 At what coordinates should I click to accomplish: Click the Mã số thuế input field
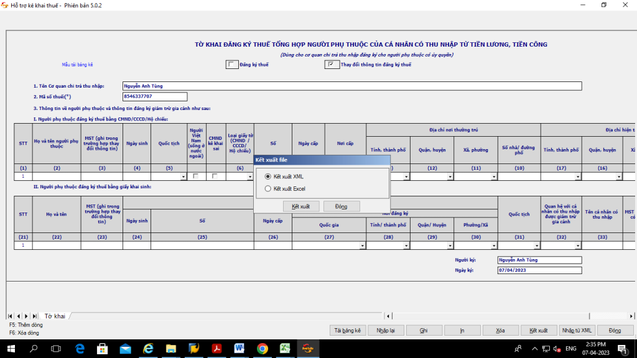point(155,97)
